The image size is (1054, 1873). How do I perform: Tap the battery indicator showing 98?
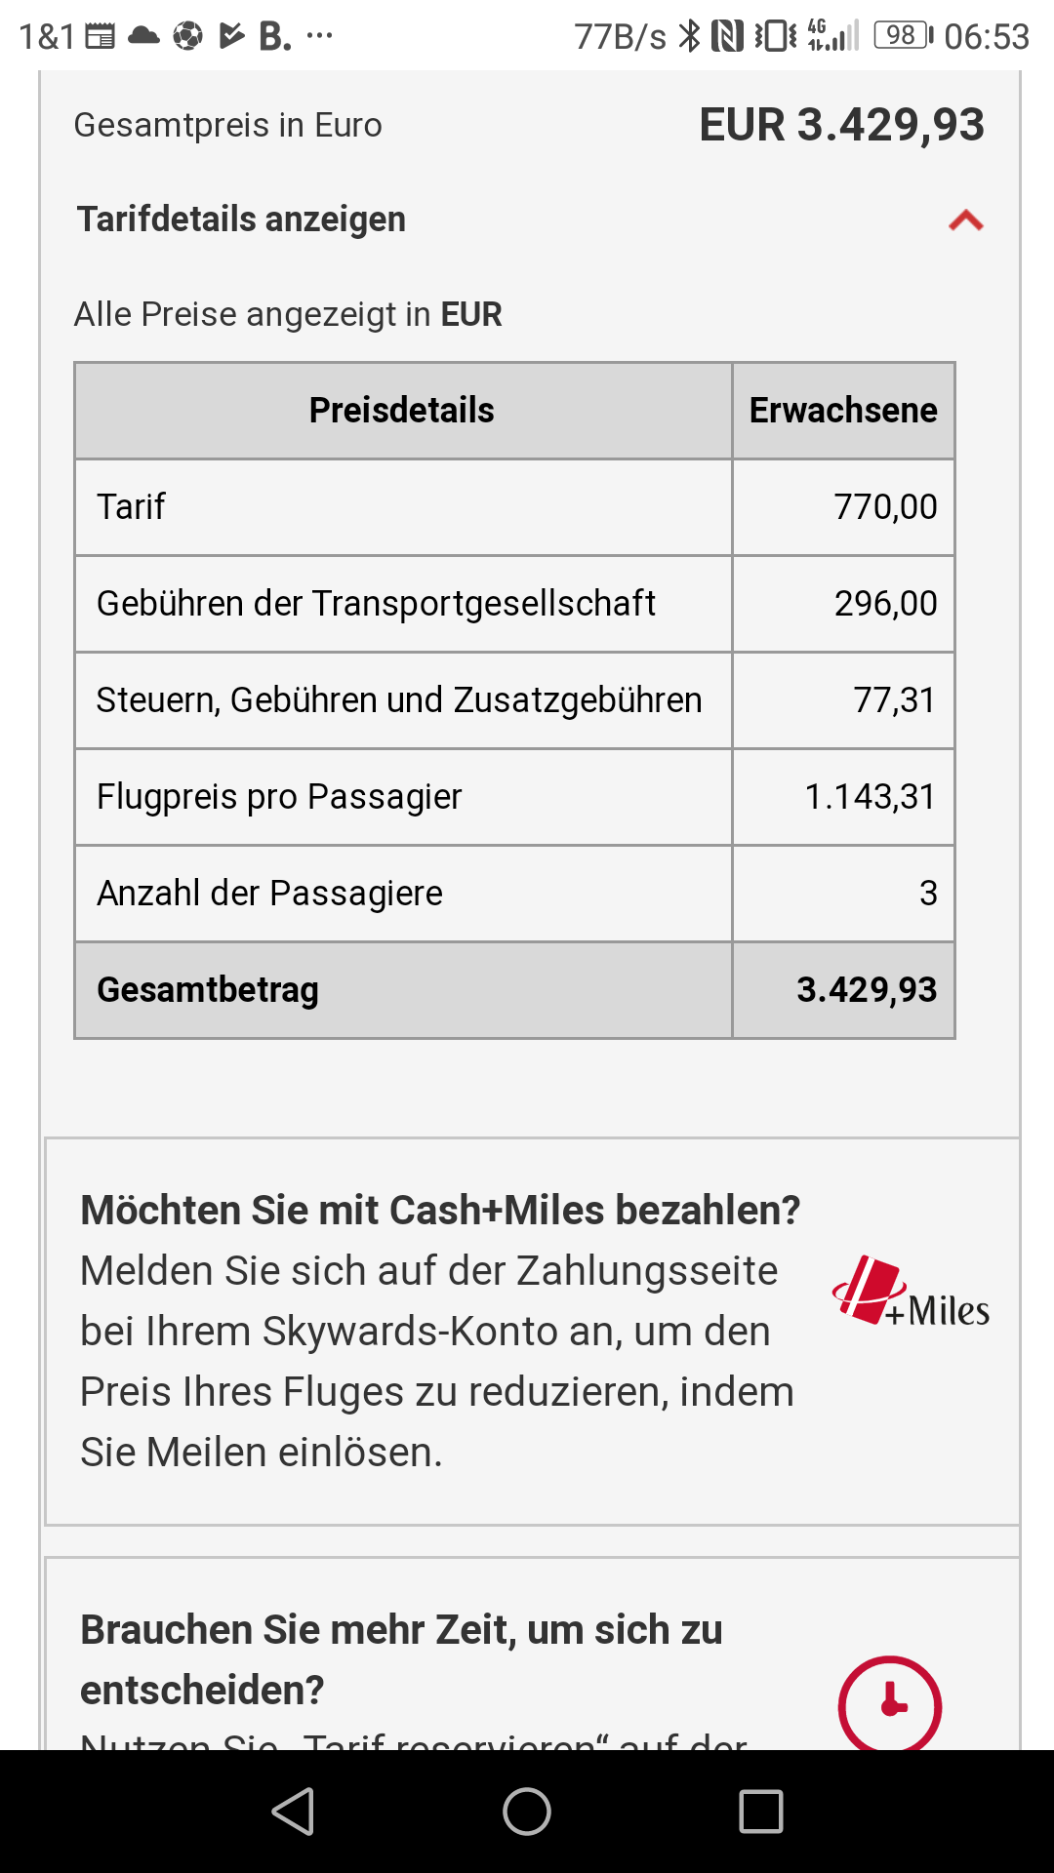903,36
